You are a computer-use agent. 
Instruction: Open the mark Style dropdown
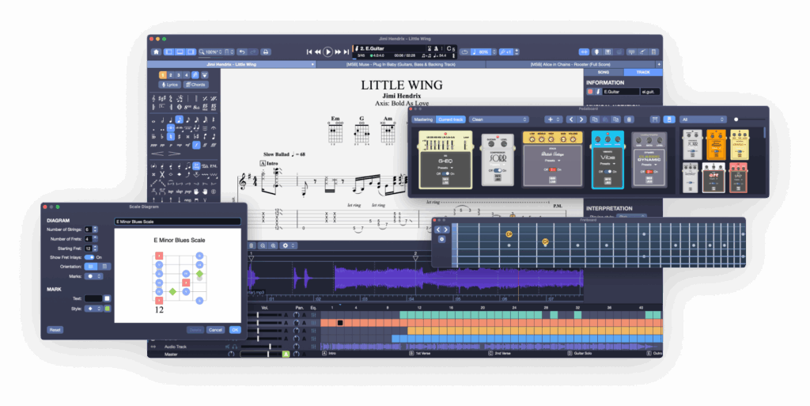coord(93,309)
